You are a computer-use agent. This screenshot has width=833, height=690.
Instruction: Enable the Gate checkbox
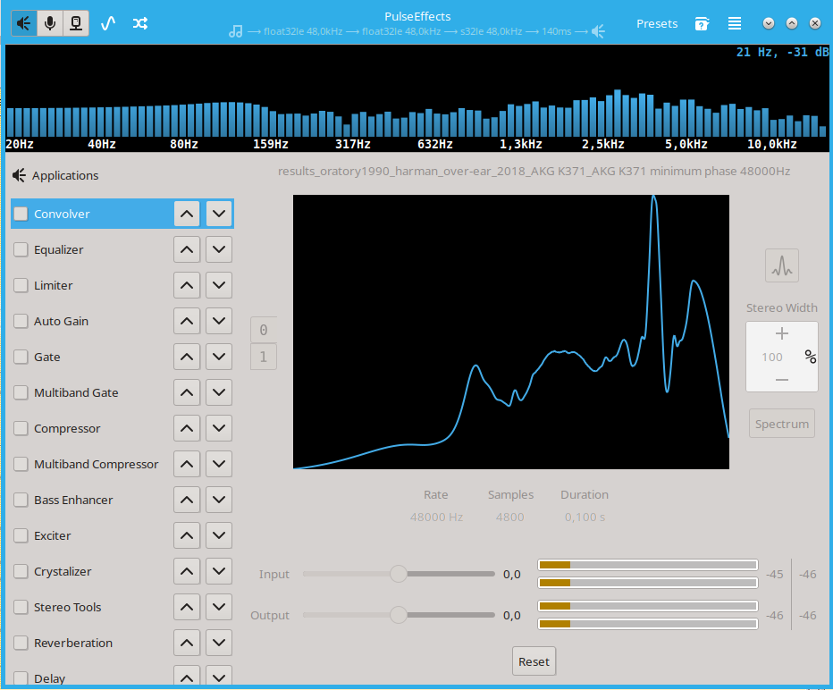tap(21, 357)
